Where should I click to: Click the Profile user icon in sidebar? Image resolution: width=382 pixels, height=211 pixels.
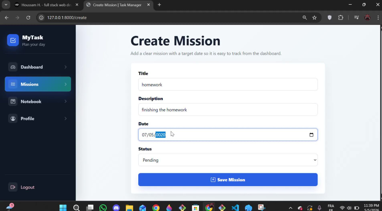coord(13,118)
